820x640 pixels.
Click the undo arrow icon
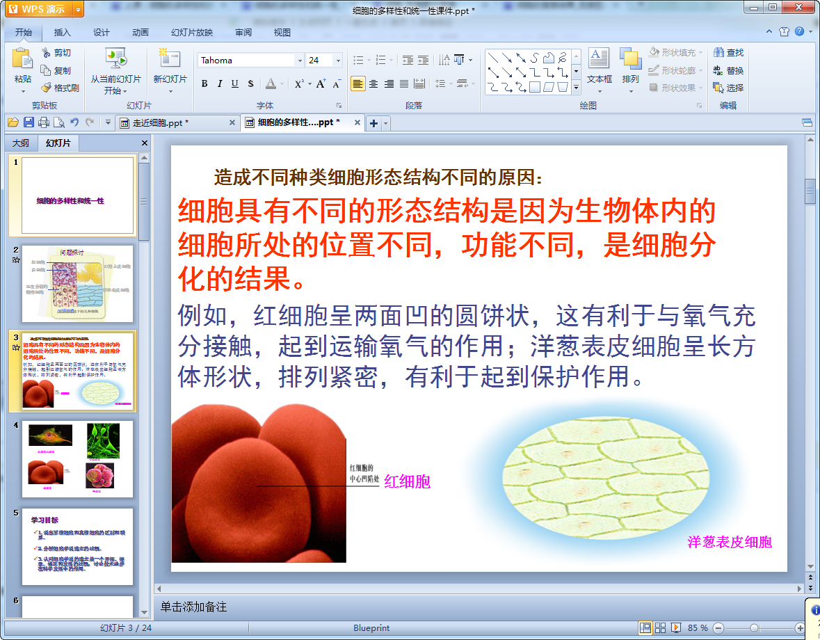(74, 122)
